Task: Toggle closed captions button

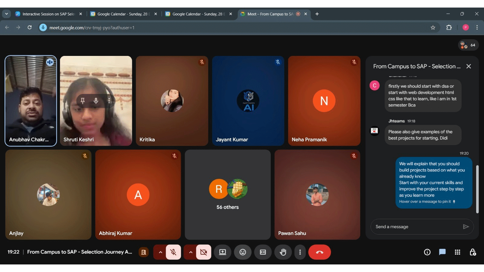Action: 263,252
